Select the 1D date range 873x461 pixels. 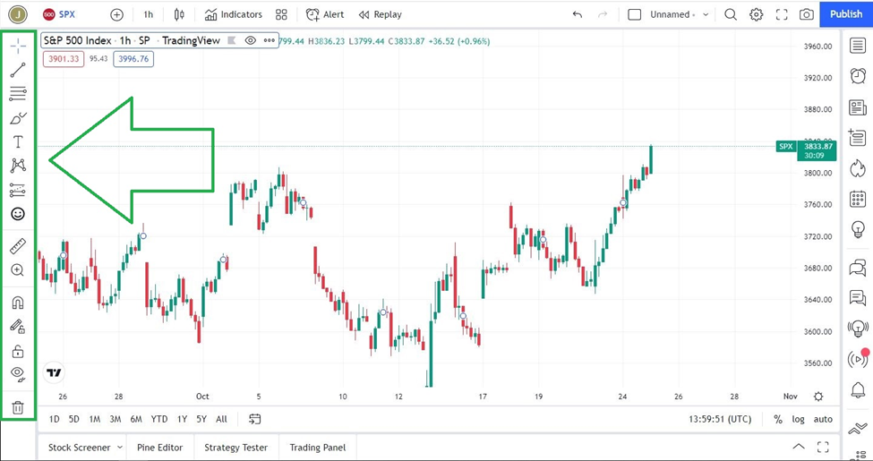tap(54, 419)
